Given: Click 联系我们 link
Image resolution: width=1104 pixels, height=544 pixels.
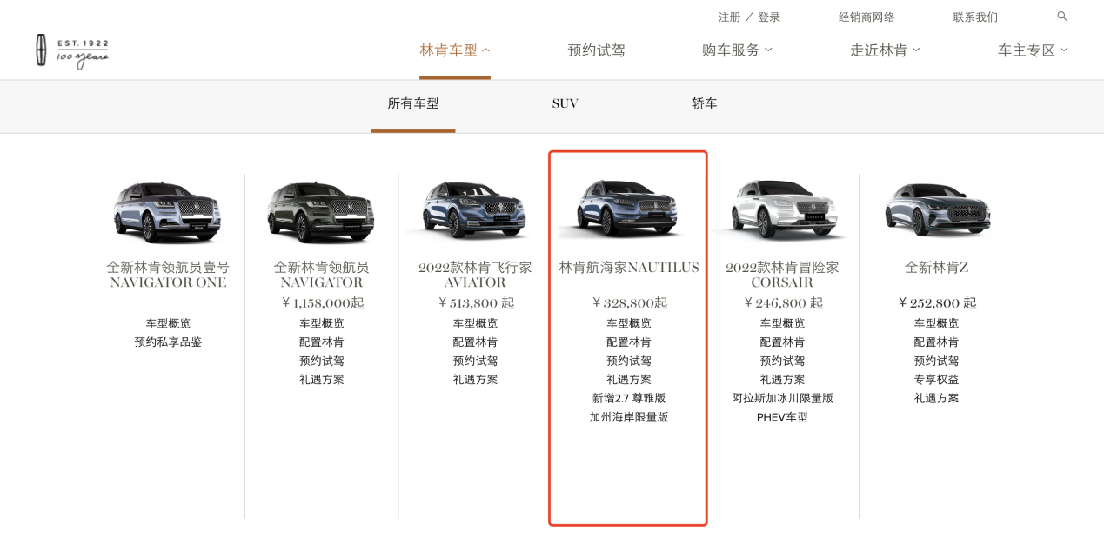Looking at the screenshot, I should [x=975, y=17].
